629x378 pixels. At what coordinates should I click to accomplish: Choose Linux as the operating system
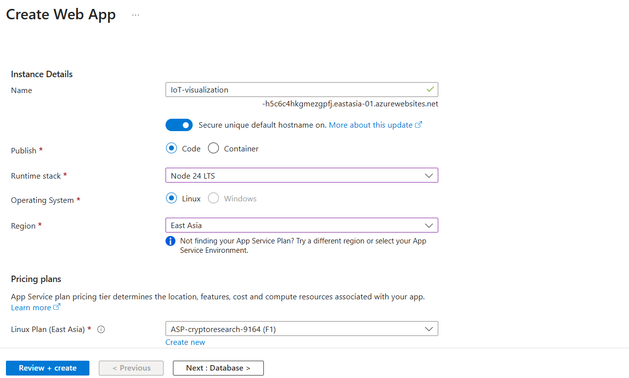click(x=171, y=198)
